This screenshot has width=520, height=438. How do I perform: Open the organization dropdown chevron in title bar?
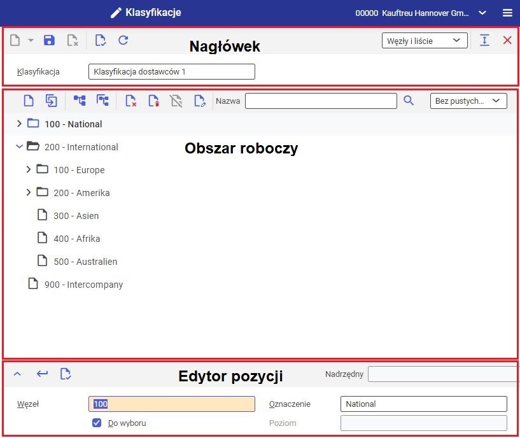click(x=482, y=13)
